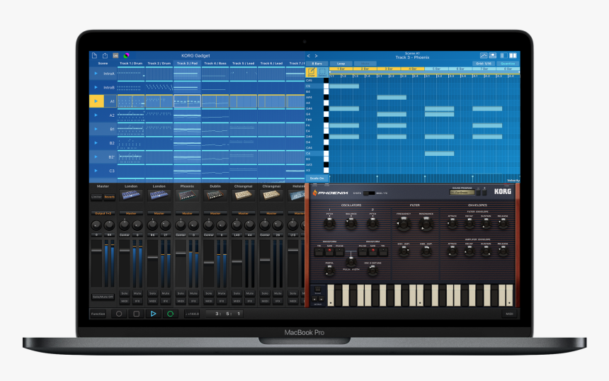Start playback with the play button
The width and height of the screenshot is (609, 381).
[x=154, y=314]
